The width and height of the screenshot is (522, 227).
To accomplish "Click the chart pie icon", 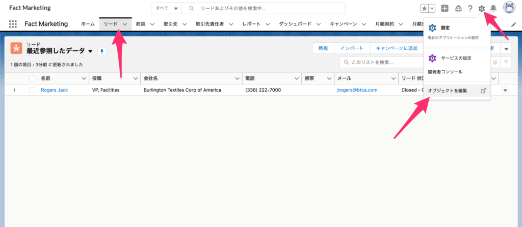I will (495, 62).
